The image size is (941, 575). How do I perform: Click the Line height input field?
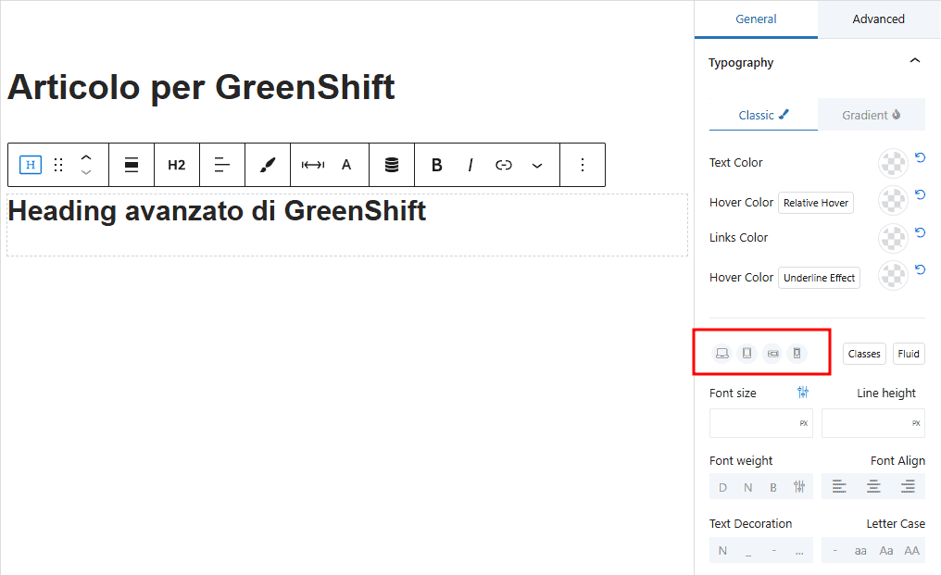click(x=873, y=423)
